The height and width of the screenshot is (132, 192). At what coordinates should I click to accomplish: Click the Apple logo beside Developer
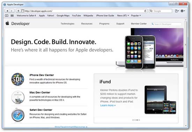(7, 23)
